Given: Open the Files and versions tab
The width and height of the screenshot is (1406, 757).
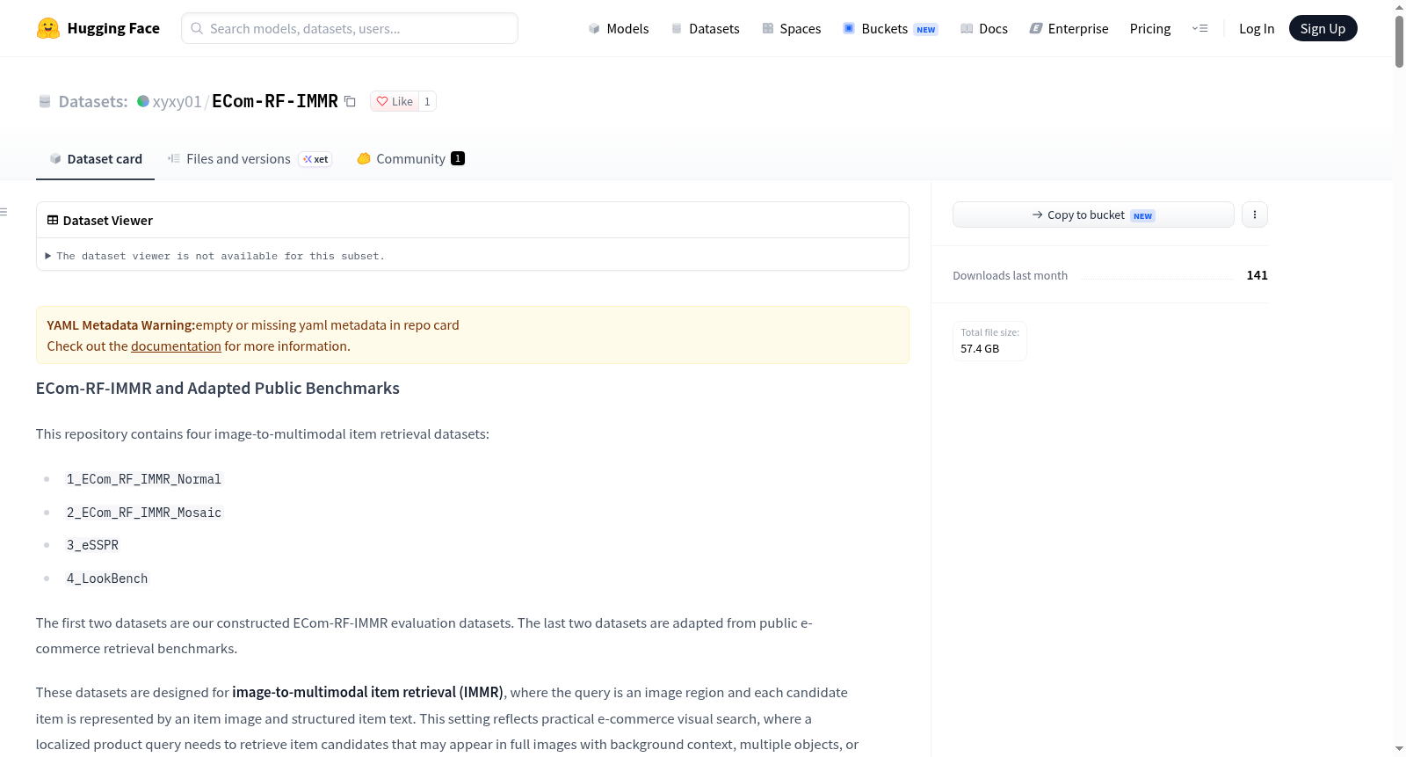Looking at the screenshot, I should 250,158.
